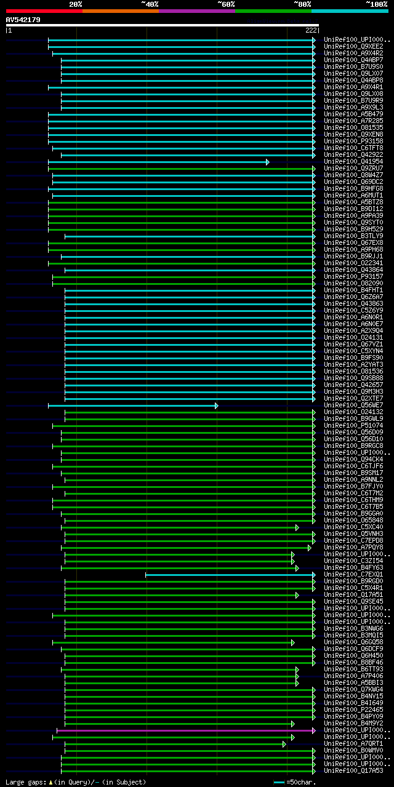The width and height of the screenshot is (394, 787).
Task: Open entry UniRef100_A9NNL2
Action: (353, 480)
